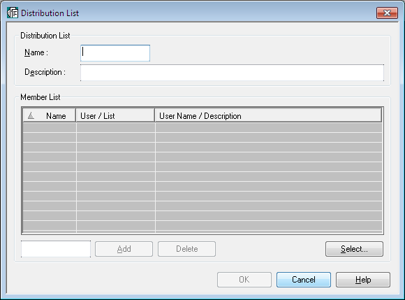Click the Delete member button
Screen dimensions: 405x300
point(186,249)
